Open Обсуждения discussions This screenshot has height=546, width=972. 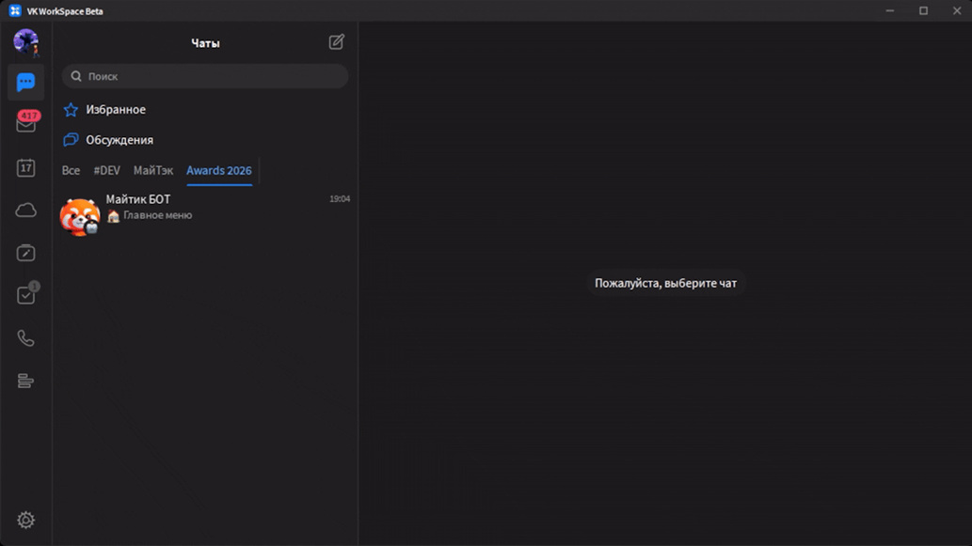point(120,140)
